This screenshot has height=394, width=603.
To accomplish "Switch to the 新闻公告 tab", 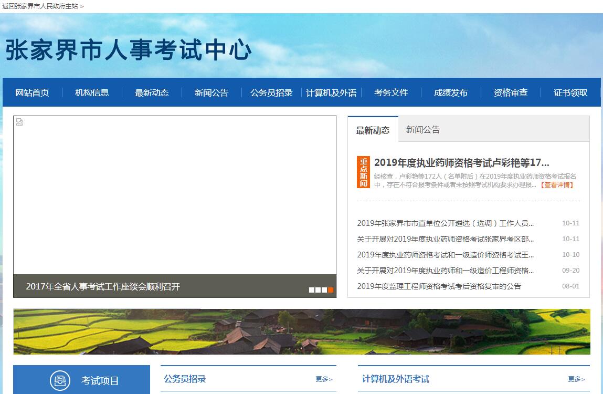I will tap(423, 130).
